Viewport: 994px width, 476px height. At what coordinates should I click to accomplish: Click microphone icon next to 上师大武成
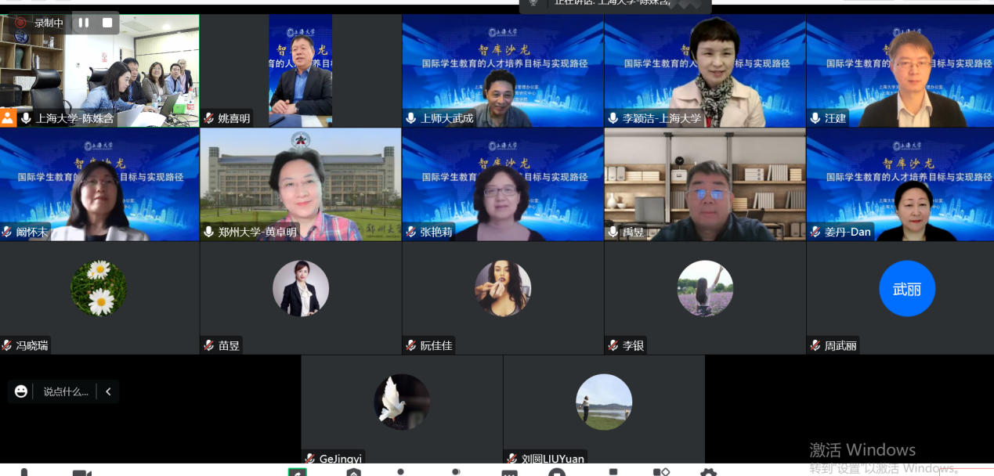click(x=411, y=118)
